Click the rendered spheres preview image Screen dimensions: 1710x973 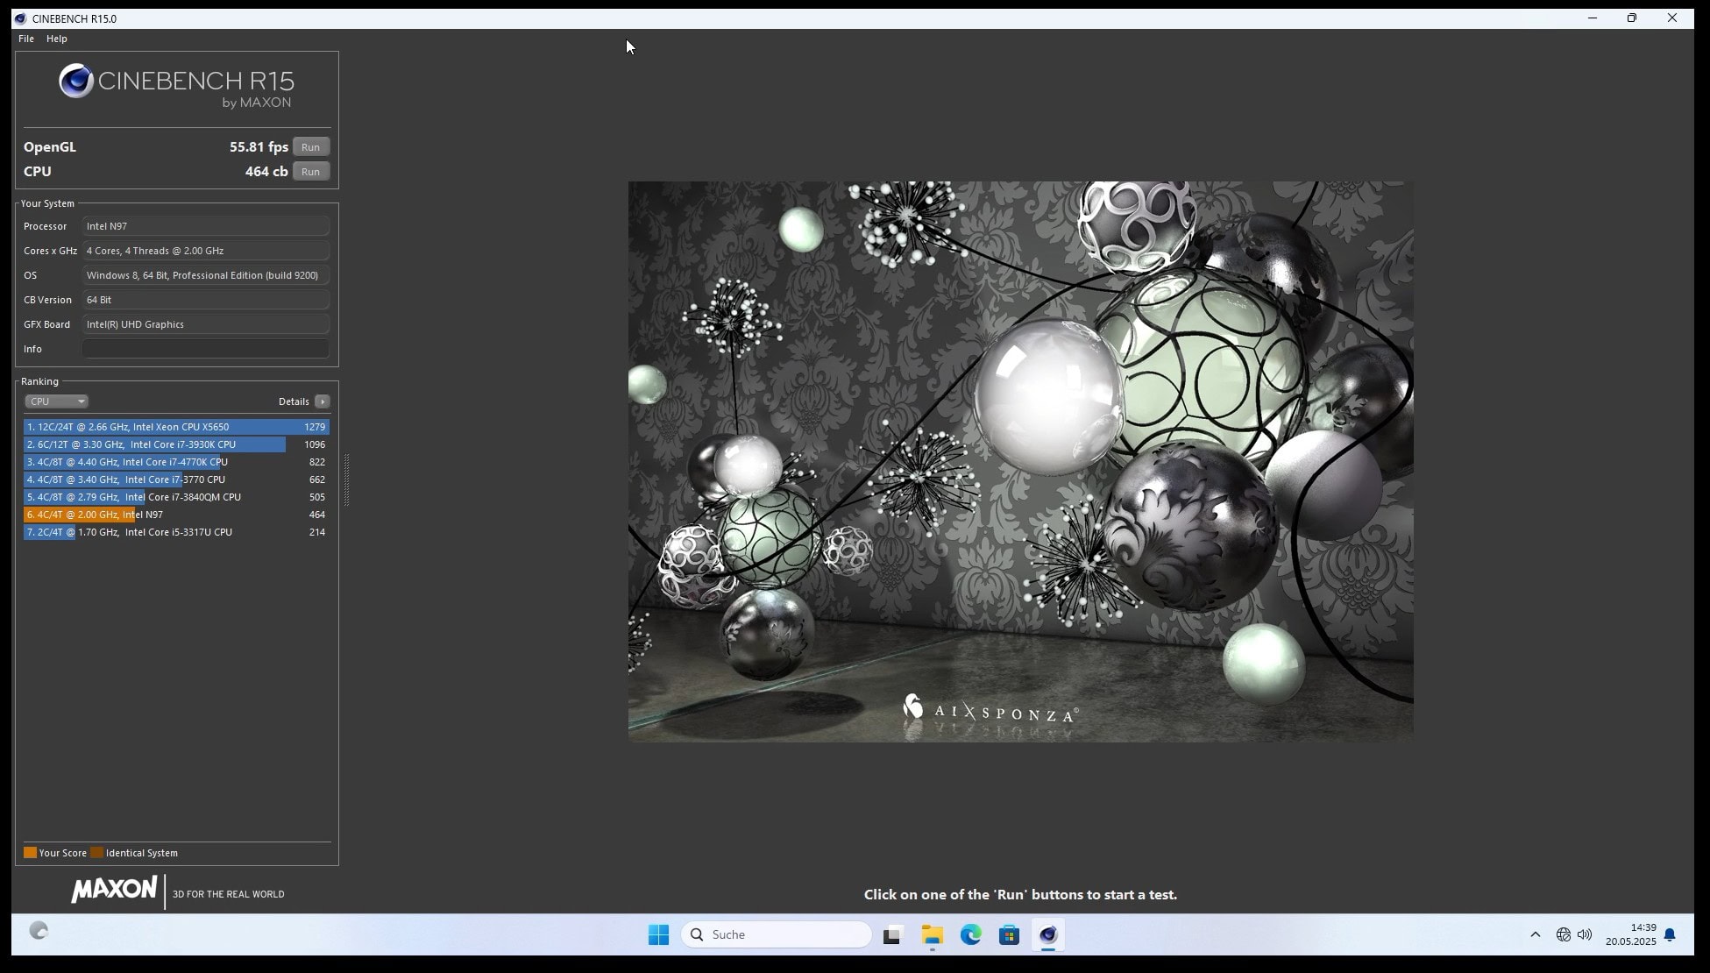1020,462
